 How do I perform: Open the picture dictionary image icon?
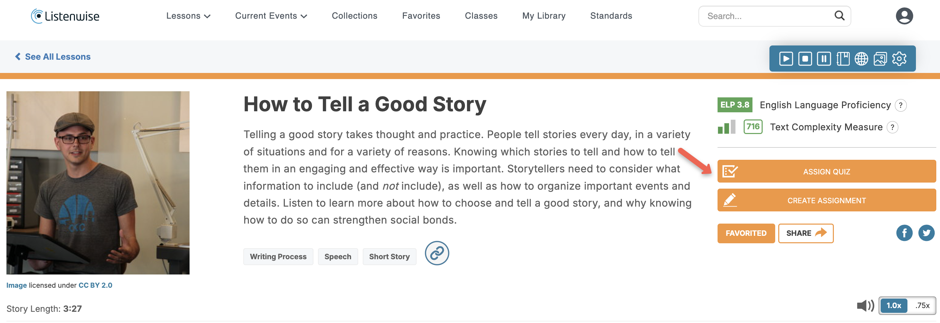click(880, 58)
